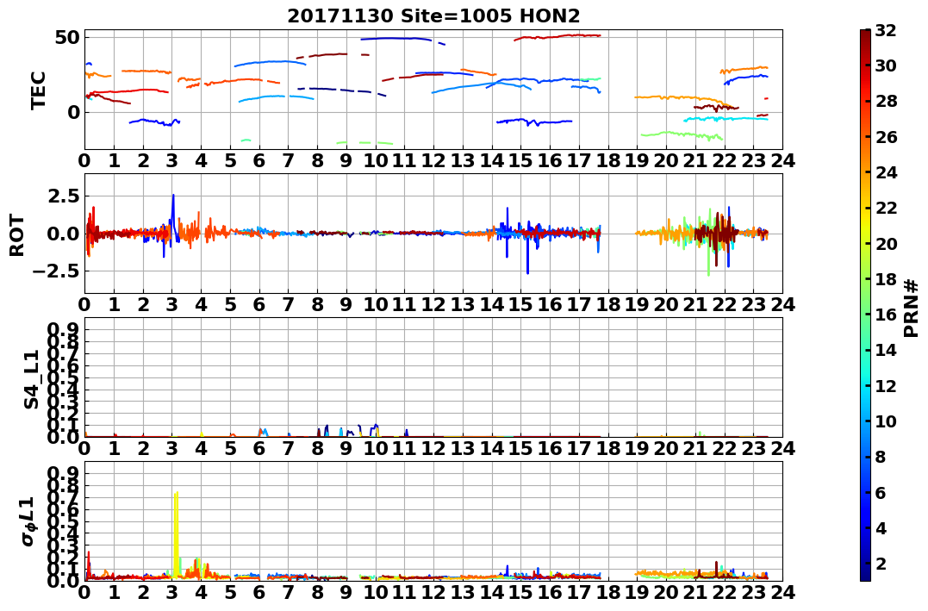Click the 0.0 tick on ROT y-axis
This screenshot has height=611, width=928.
[x=63, y=234]
